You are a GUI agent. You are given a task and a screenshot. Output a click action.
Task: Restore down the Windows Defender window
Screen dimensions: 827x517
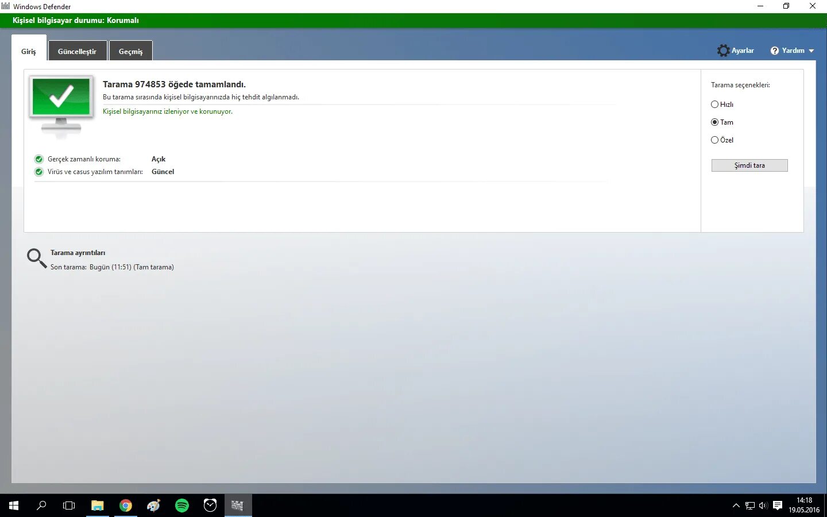click(786, 6)
